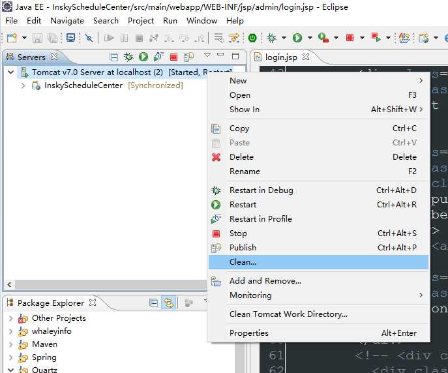Start server in debug mode in Servers view
The height and width of the screenshot is (373, 448).
coord(128,57)
